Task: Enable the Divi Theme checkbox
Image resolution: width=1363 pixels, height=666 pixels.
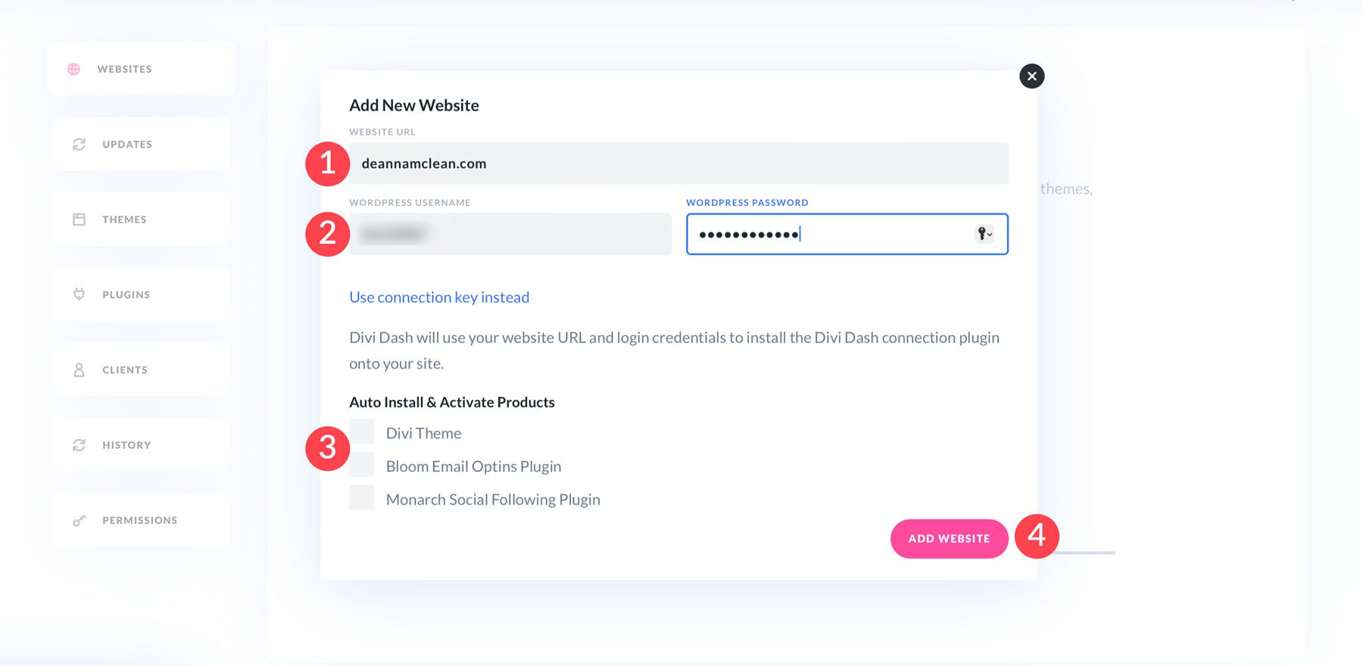Action: (361, 431)
